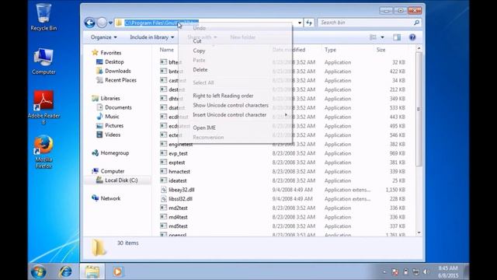Sort by the Type column header
The height and width of the screenshot is (280, 497).
pos(330,50)
